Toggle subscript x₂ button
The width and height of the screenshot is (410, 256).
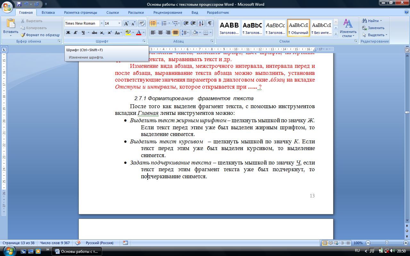[x=102, y=33]
